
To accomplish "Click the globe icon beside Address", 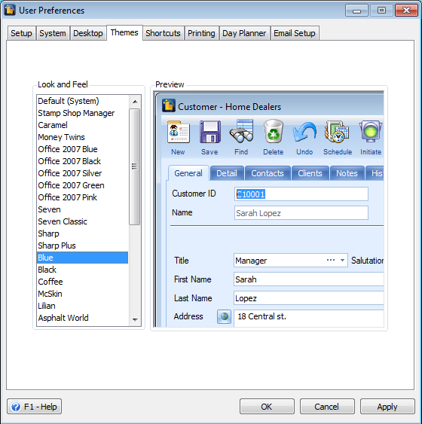I will tap(225, 316).
